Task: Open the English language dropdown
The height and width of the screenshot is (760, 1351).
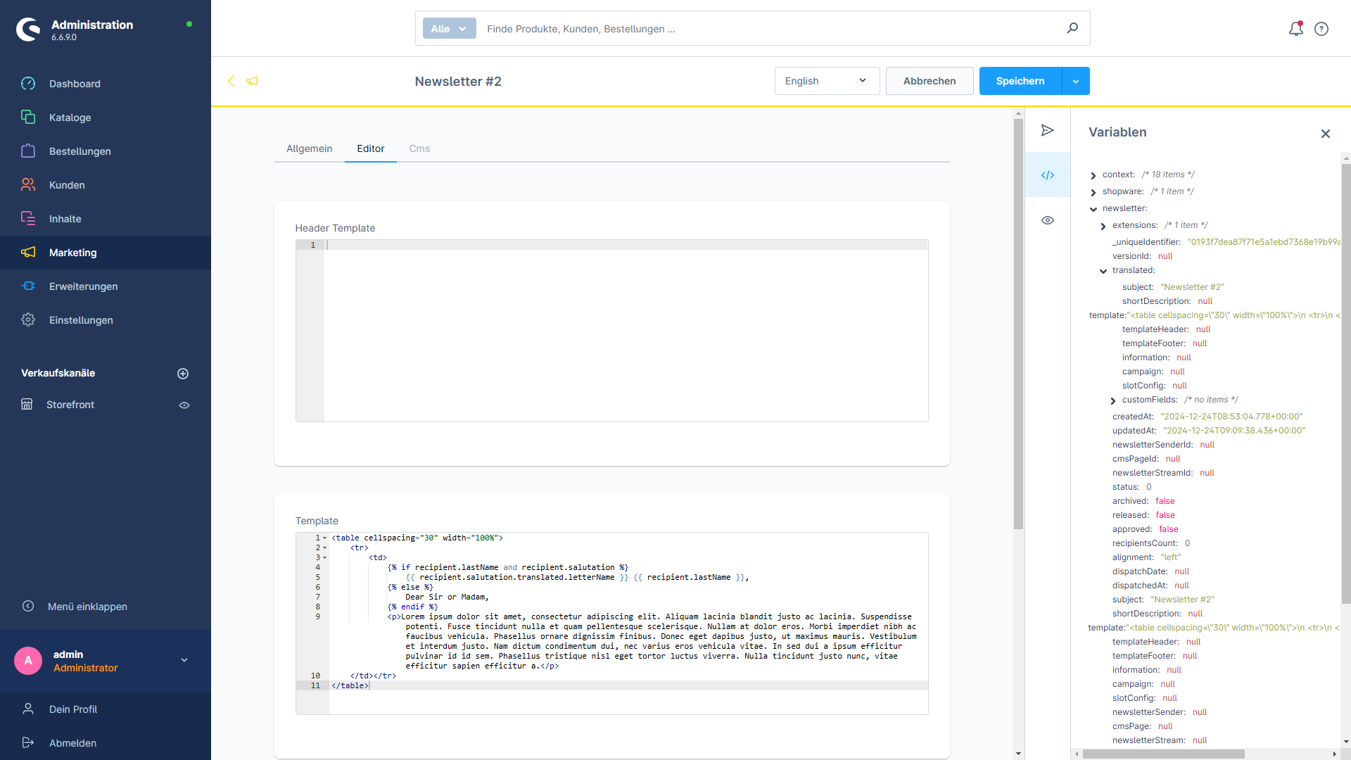Action: point(827,81)
